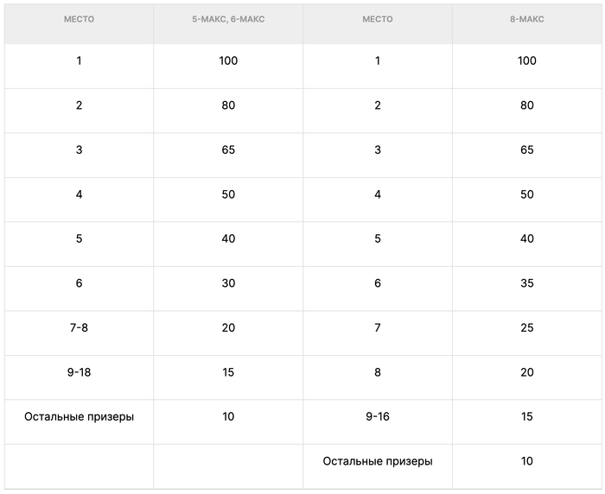Select 100 in the 8-МАКС column

point(526,60)
